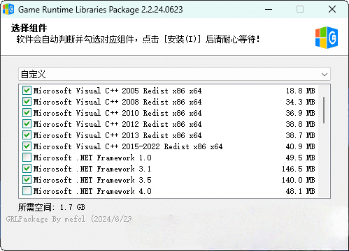Click the 140.0 MB size entry
The height and width of the screenshot is (251, 349).
(299, 180)
